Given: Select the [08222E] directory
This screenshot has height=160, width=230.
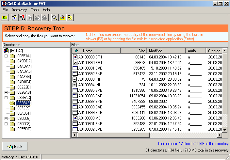Looking at the screenshot, I should pyautogui.click(x=24, y=87).
